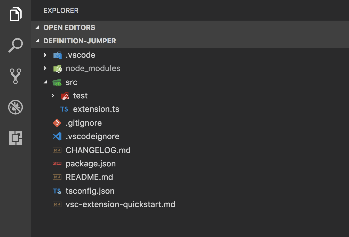Open the extension.ts file
This screenshot has width=349, height=237.
coord(96,109)
